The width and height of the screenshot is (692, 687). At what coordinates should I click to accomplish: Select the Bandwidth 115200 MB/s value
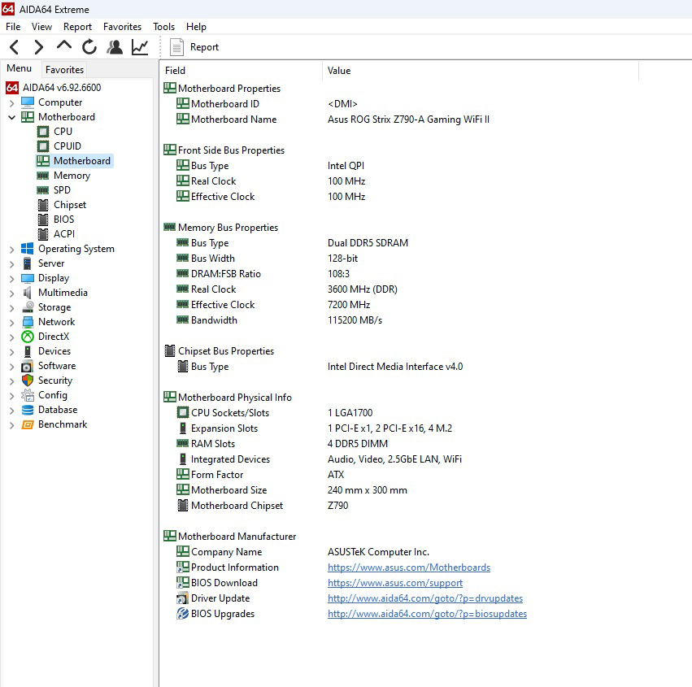click(x=355, y=320)
